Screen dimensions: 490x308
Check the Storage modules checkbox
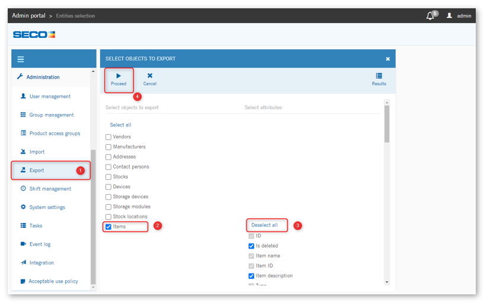(108, 207)
